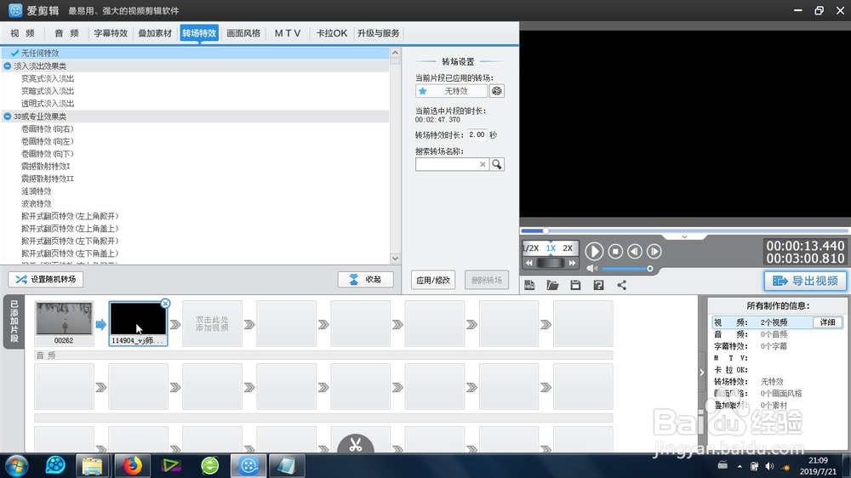Viewport: 851px width, 478px height.
Task: Remove clip 114904_vj师 with its X badge
Action: click(166, 304)
